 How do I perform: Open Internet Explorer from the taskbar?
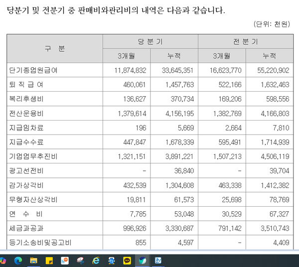(96, 261)
